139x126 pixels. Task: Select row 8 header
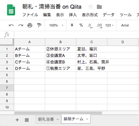[x=7, y=94]
